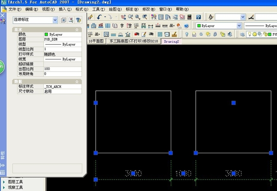Image resolution: width=277 pixels, height=191 pixels.
Task: Open the 修改 menu
Action: (x=149, y=9)
